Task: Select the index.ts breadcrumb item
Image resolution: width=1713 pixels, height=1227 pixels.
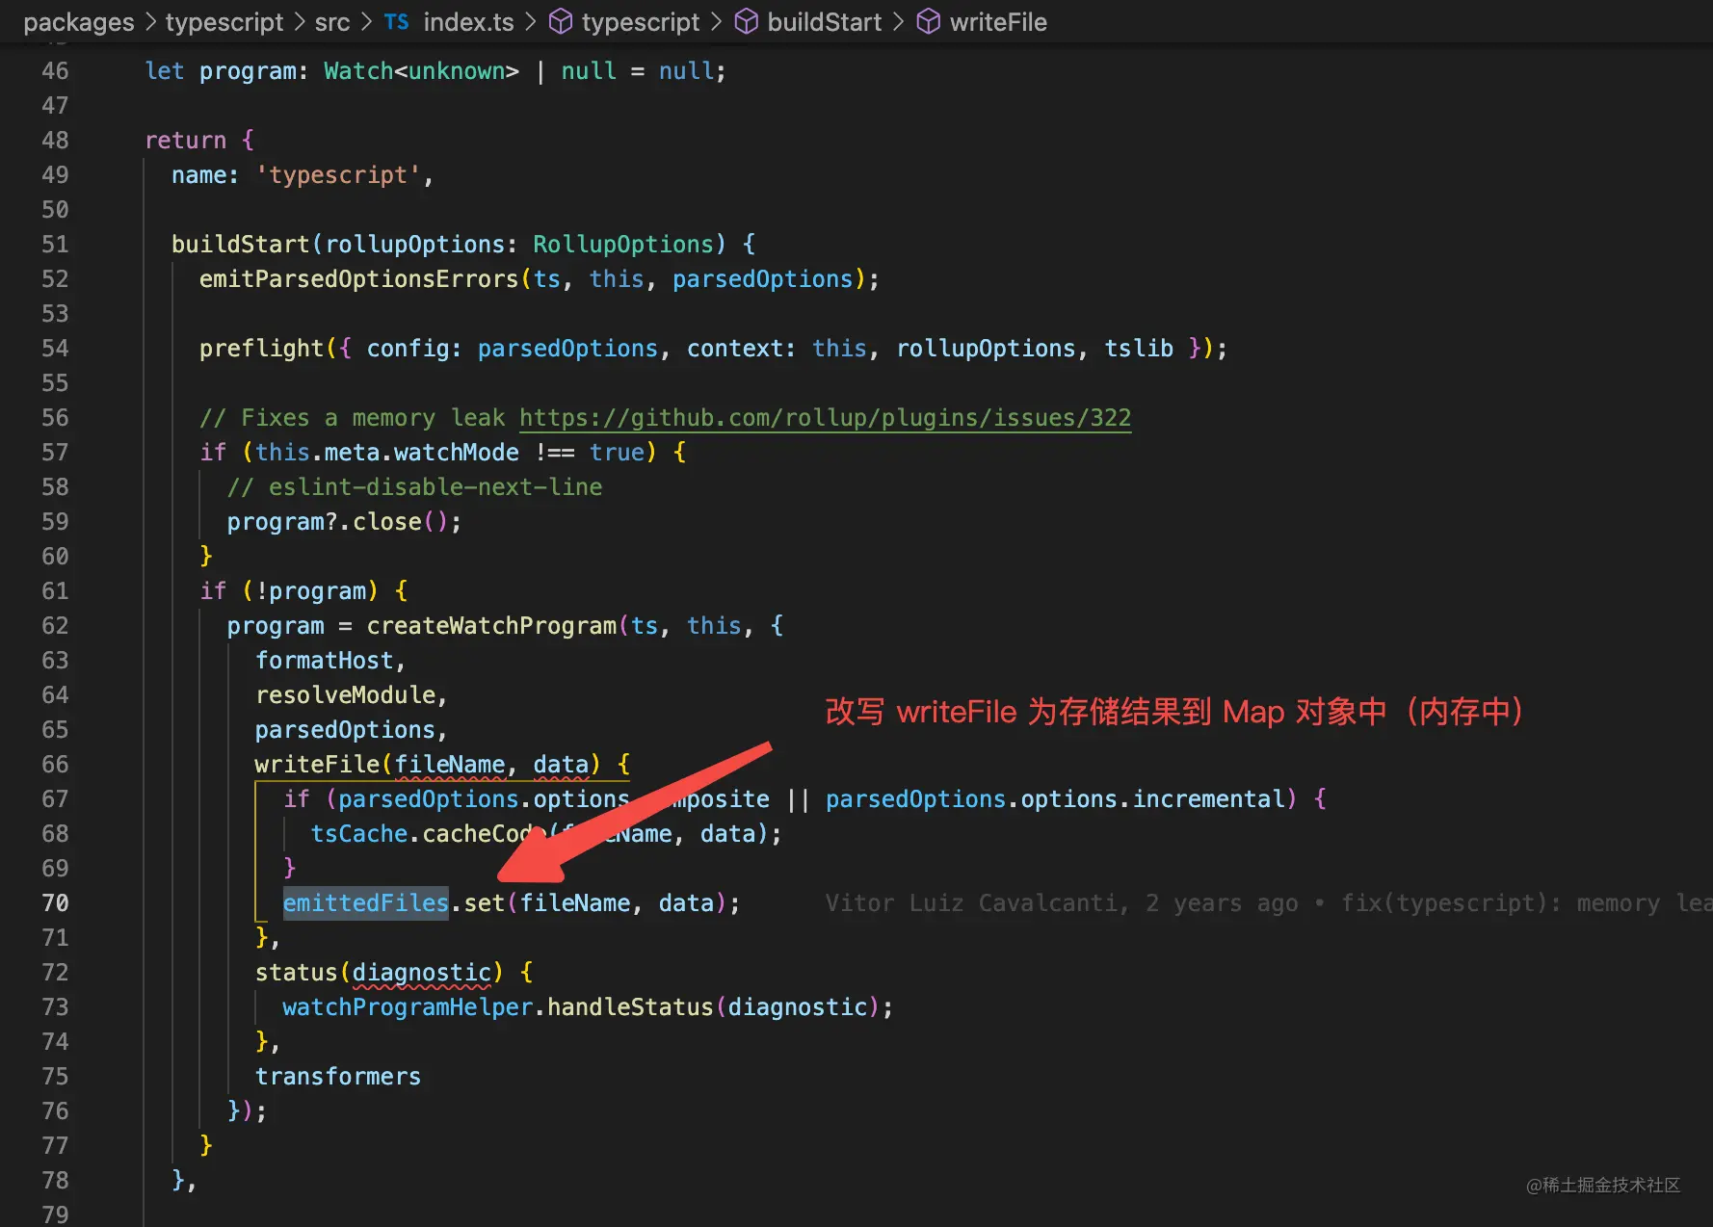Action: [468, 22]
